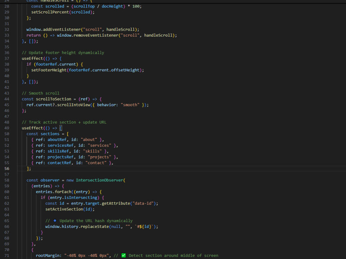This screenshot has height=259, width=346.
Task: Click the "about" string on line 51
Action: click(x=89, y=140)
